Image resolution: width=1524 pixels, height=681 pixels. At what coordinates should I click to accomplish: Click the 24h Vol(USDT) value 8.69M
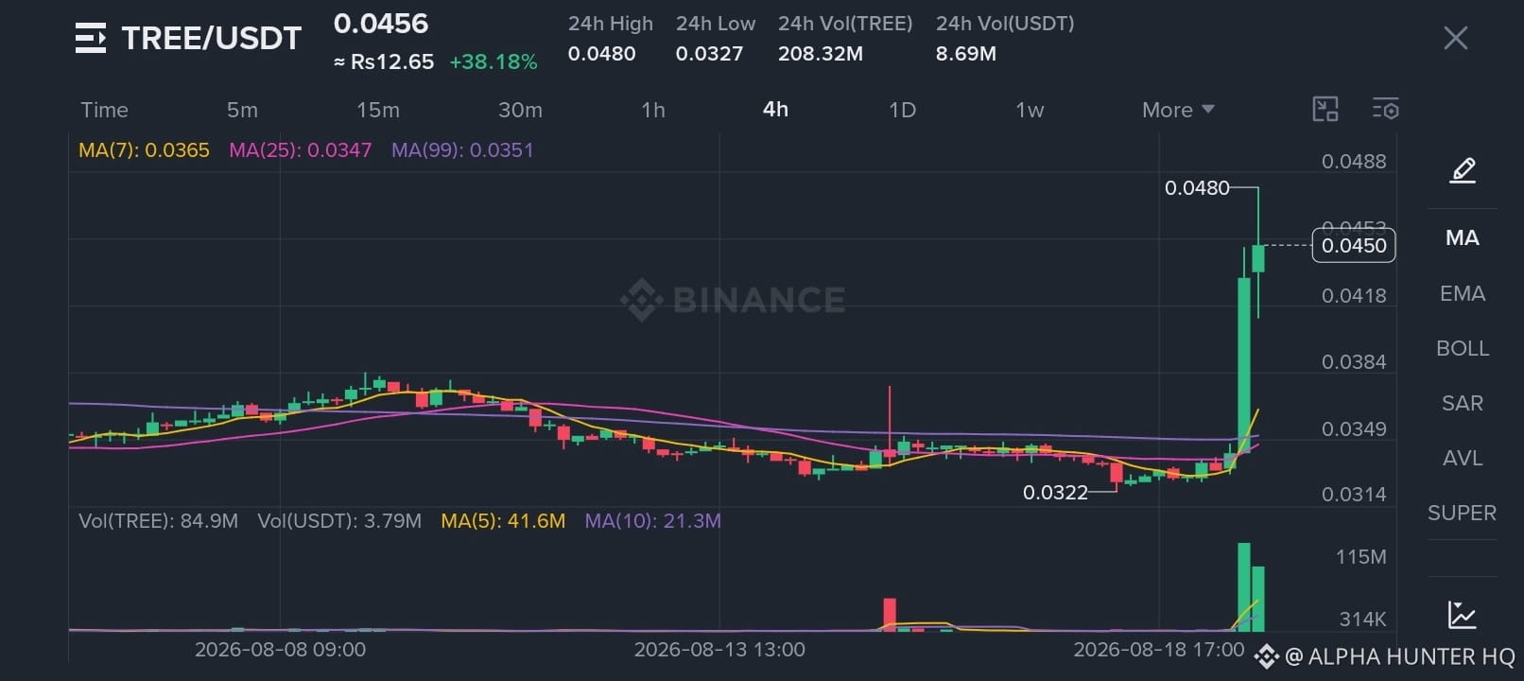[966, 54]
